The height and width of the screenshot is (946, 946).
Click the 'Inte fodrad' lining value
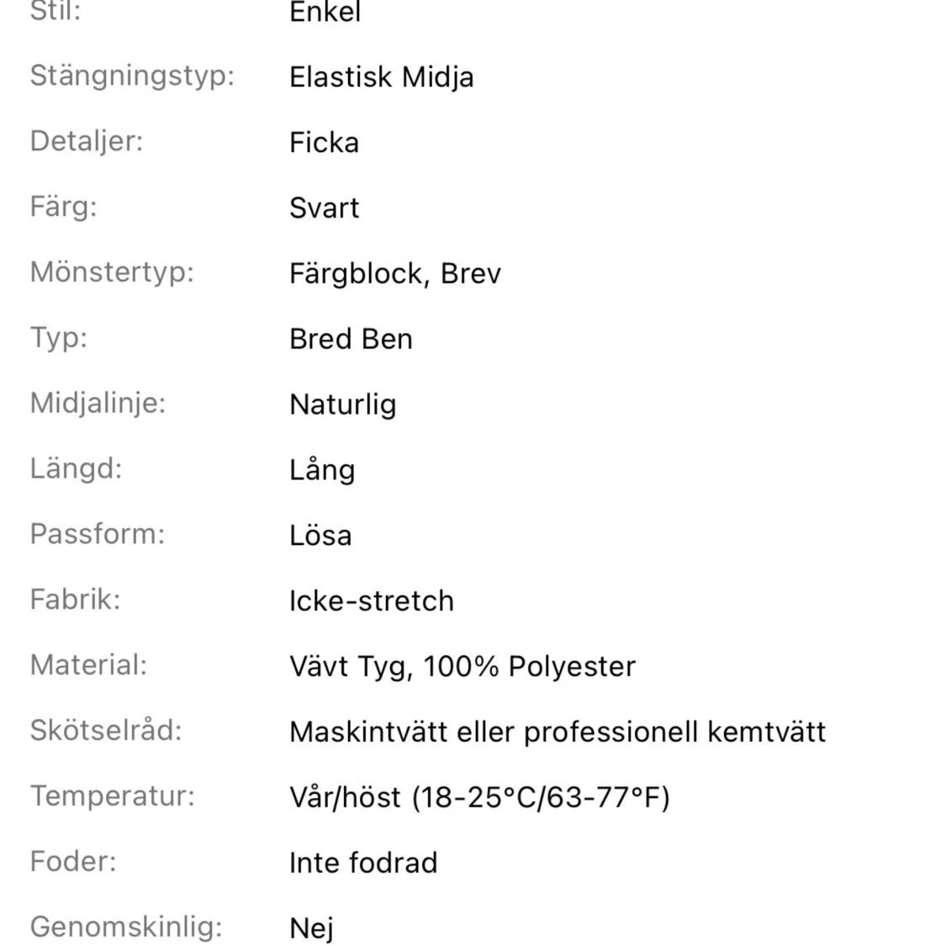pyautogui.click(x=363, y=864)
